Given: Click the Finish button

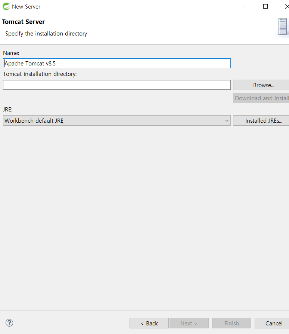Looking at the screenshot, I should (231, 324).
